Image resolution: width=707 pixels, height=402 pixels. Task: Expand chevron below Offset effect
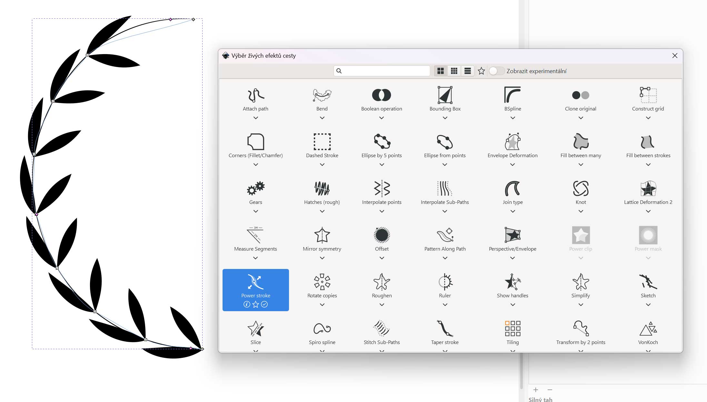pos(382,258)
